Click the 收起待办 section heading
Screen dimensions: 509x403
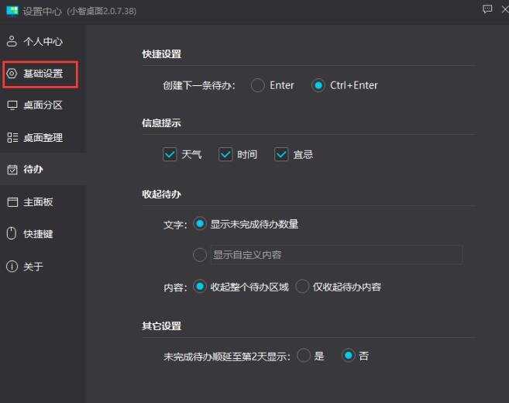(162, 195)
